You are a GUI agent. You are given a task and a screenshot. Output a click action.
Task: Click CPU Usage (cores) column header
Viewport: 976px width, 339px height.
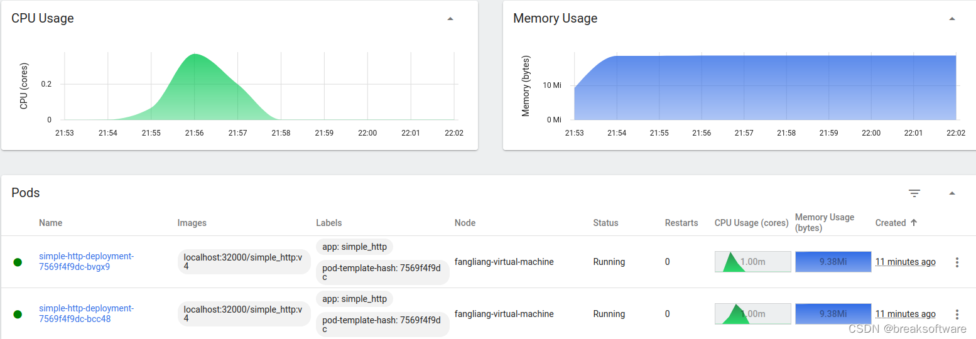[751, 223]
